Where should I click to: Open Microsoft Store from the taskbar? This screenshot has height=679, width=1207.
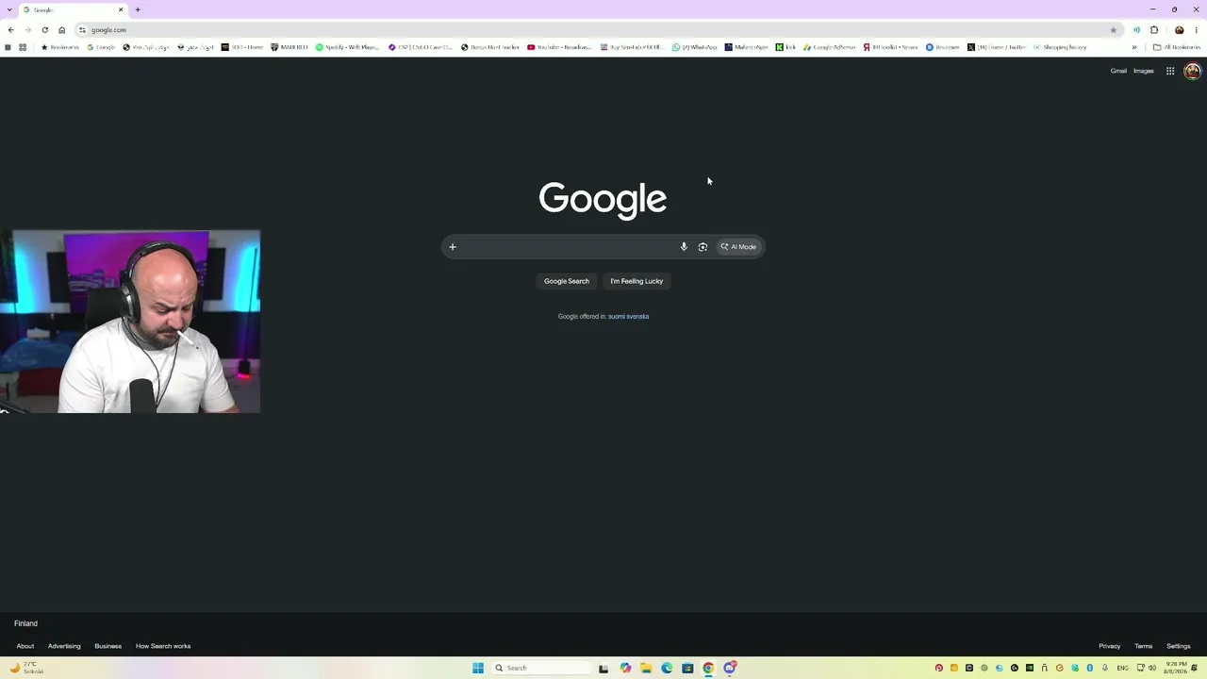pos(687,668)
